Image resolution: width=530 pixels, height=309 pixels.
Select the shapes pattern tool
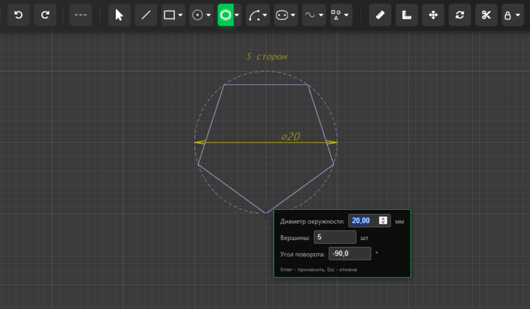[336, 15]
